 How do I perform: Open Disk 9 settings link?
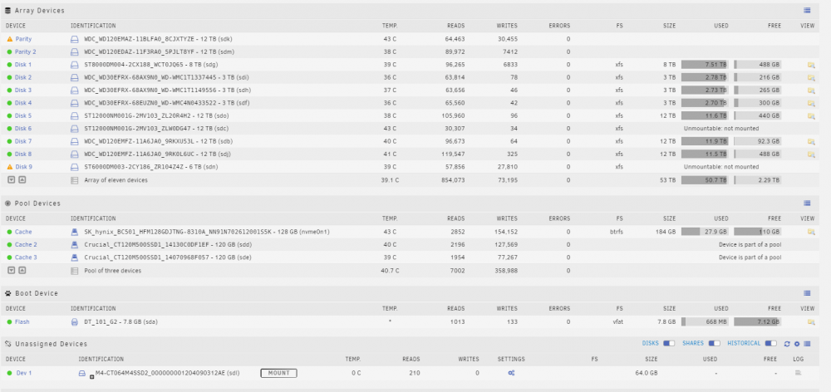click(x=24, y=167)
